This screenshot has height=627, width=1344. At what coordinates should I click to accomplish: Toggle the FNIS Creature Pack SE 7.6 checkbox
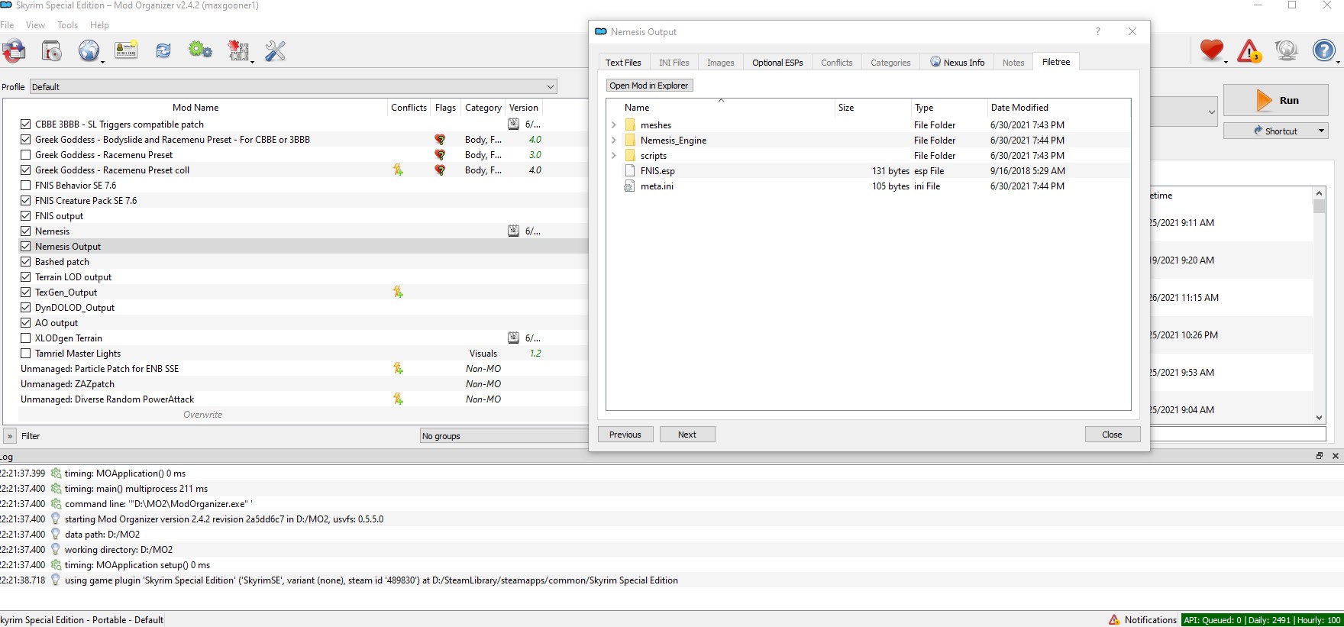click(x=26, y=201)
